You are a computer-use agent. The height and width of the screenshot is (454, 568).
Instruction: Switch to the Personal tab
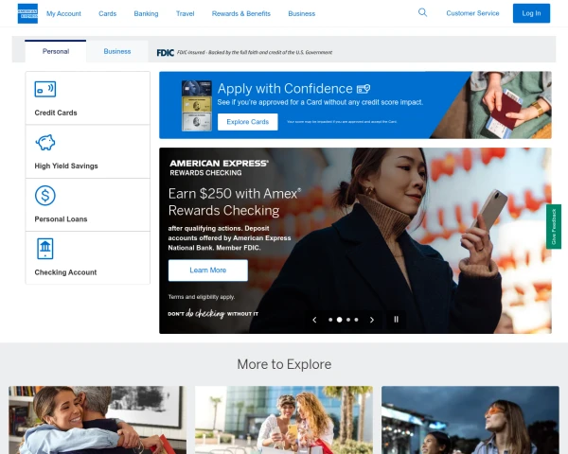56,51
